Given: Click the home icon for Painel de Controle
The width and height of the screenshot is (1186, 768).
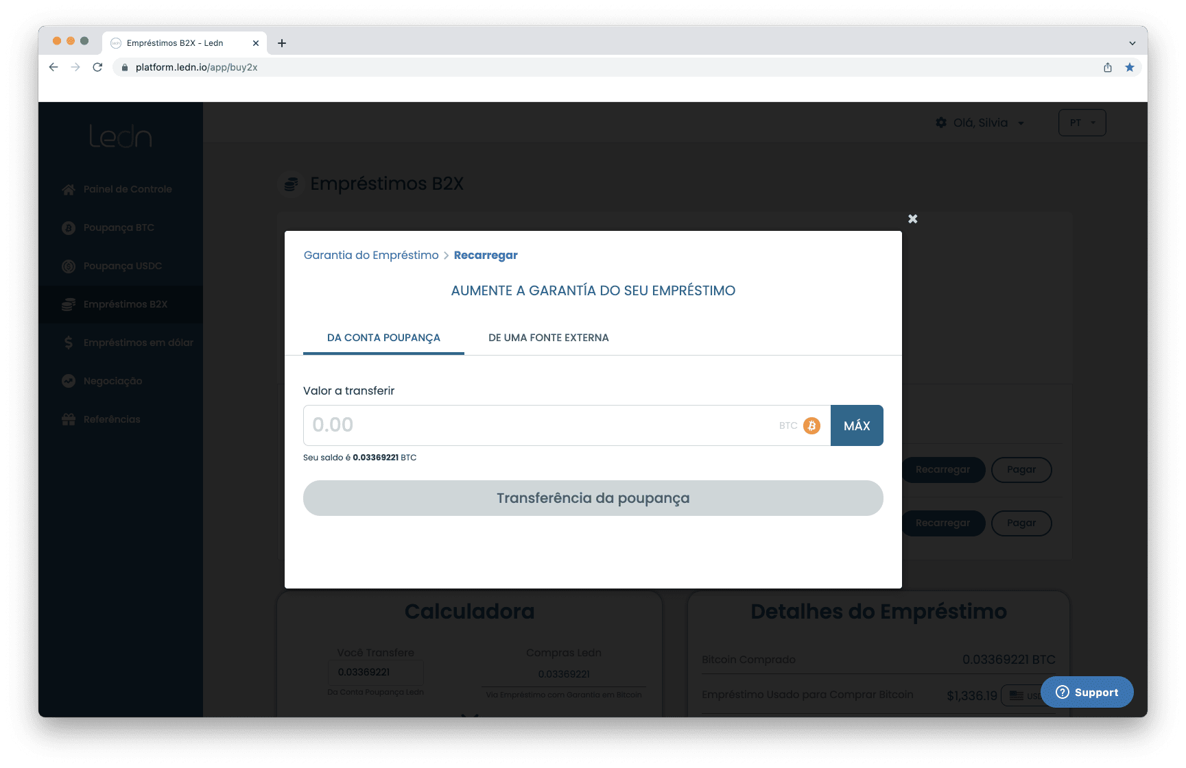Looking at the screenshot, I should coord(69,189).
